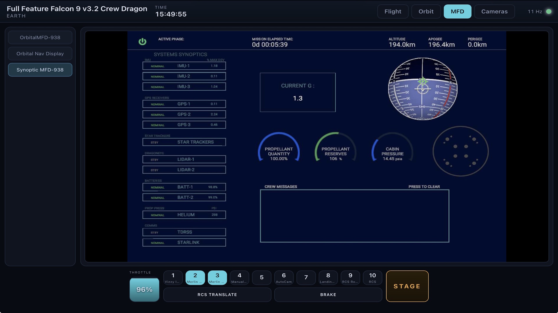Click the Current G readout box
558x313 pixels.
(298, 92)
